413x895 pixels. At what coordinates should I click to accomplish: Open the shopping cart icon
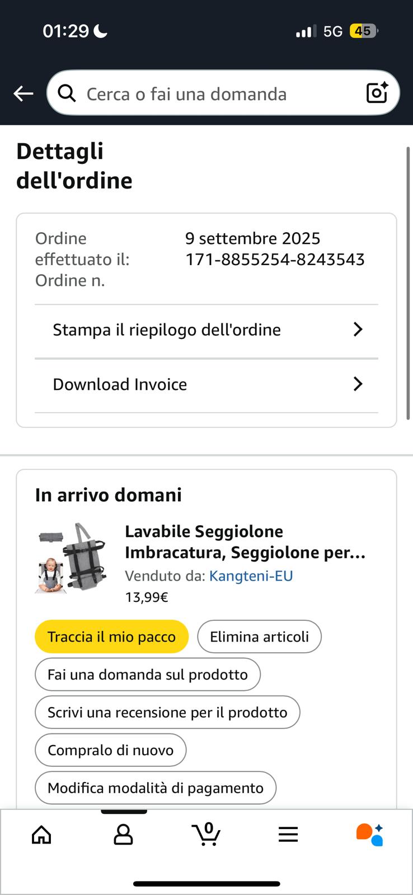206,834
